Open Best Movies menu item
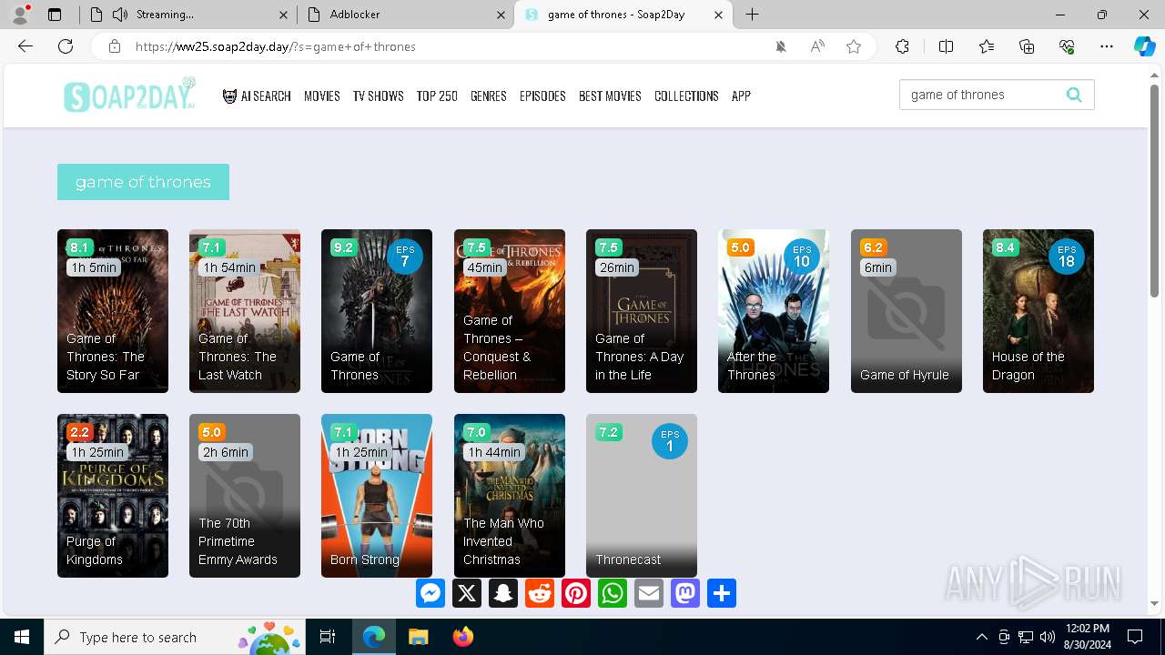Viewport: 1165px width, 655px height. tap(610, 96)
